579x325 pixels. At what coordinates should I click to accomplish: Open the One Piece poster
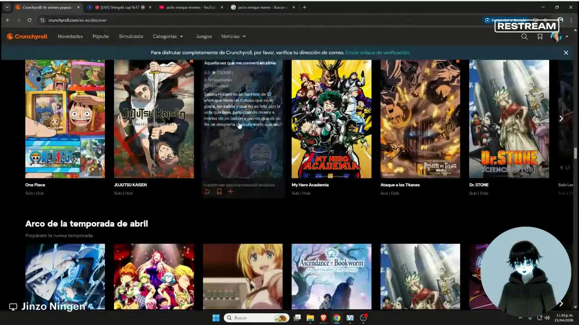point(65,119)
